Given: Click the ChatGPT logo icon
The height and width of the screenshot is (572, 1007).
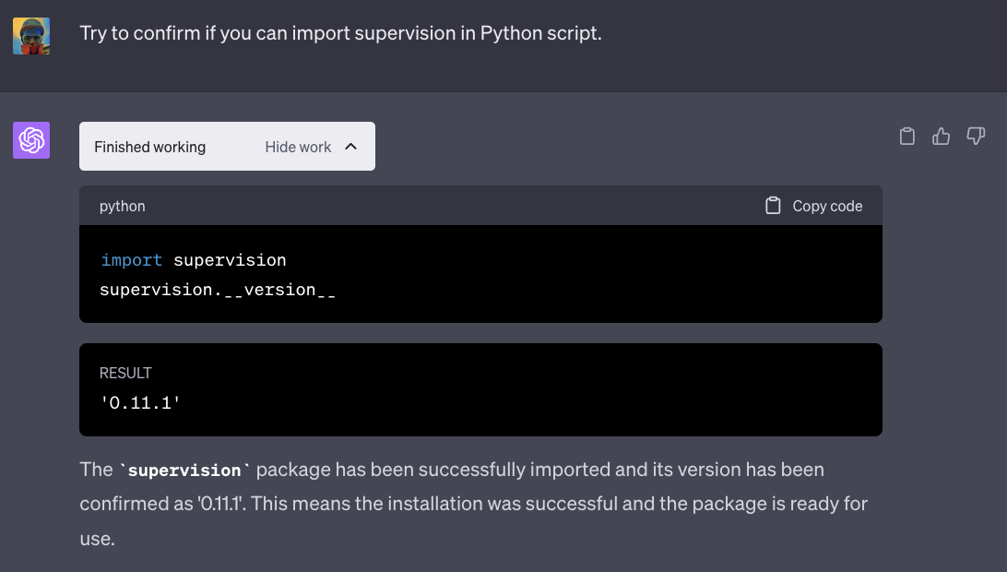Looking at the screenshot, I should [x=30, y=140].
